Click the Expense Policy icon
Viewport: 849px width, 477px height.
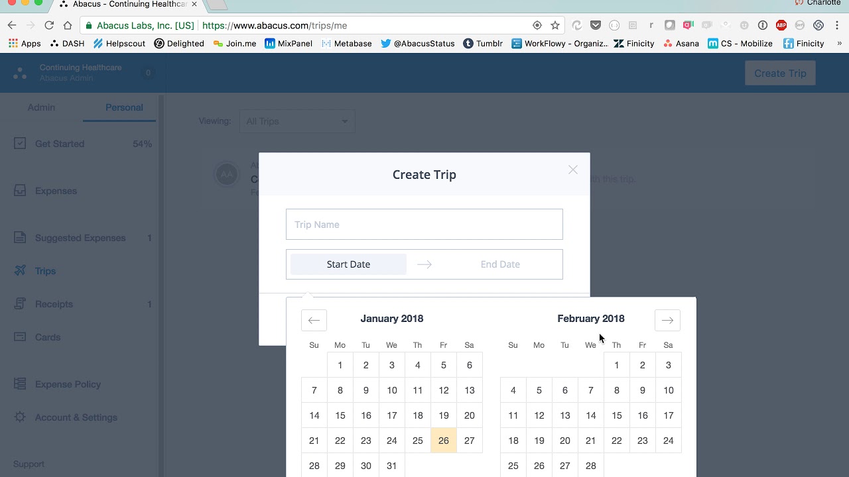[x=20, y=384]
